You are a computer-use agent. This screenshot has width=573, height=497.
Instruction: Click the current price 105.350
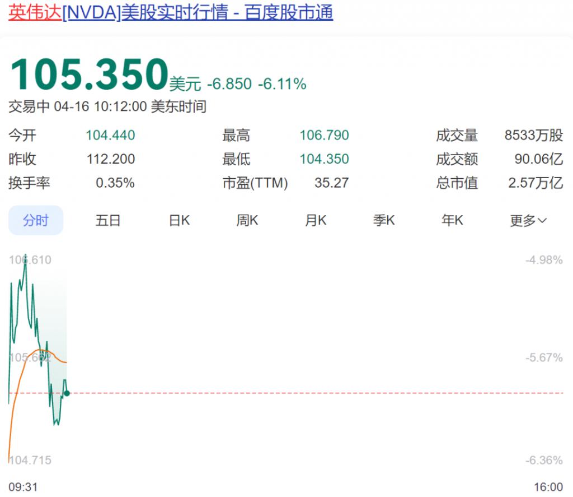click(90, 75)
